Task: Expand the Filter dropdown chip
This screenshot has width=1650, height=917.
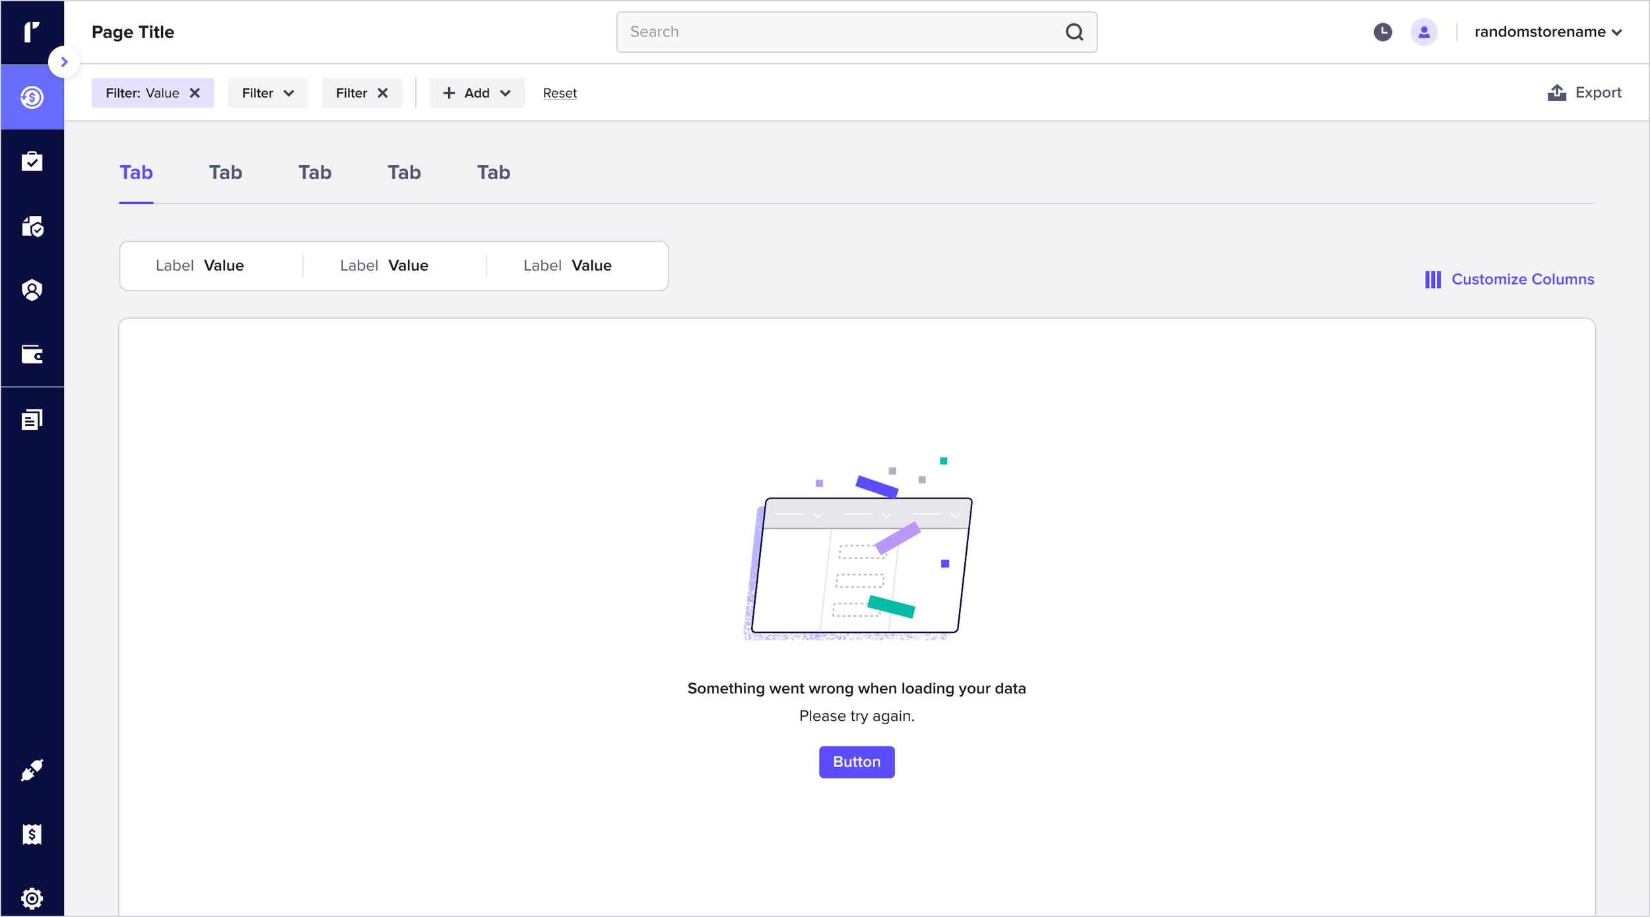Action: tap(267, 93)
